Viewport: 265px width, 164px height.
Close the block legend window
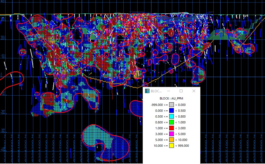coord(194,91)
